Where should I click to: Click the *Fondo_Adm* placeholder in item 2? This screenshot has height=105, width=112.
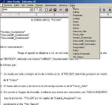[x=80, y=86]
